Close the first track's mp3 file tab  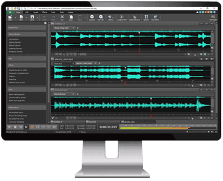[x=73, y=28]
